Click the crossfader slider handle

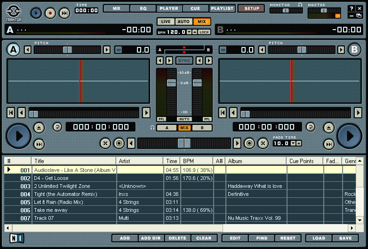(x=184, y=143)
